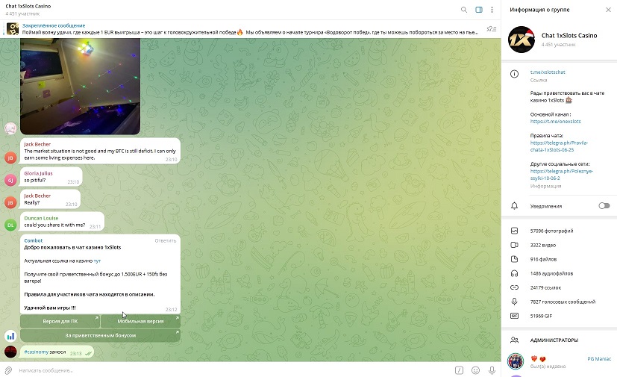Image resolution: width=617 pixels, height=377 pixels.
Task: Open the videos shared media icon
Action: pyautogui.click(x=514, y=245)
